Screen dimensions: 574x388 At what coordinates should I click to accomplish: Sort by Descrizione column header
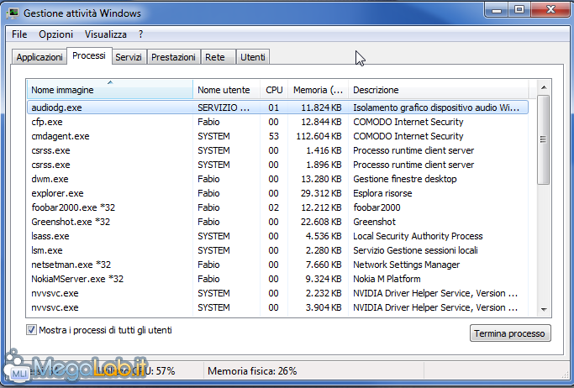pos(439,90)
